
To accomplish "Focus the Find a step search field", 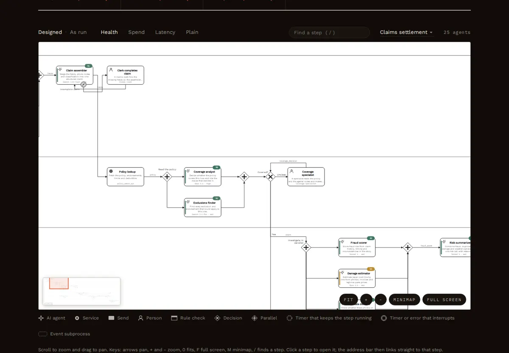I will click(x=329, y=33).
